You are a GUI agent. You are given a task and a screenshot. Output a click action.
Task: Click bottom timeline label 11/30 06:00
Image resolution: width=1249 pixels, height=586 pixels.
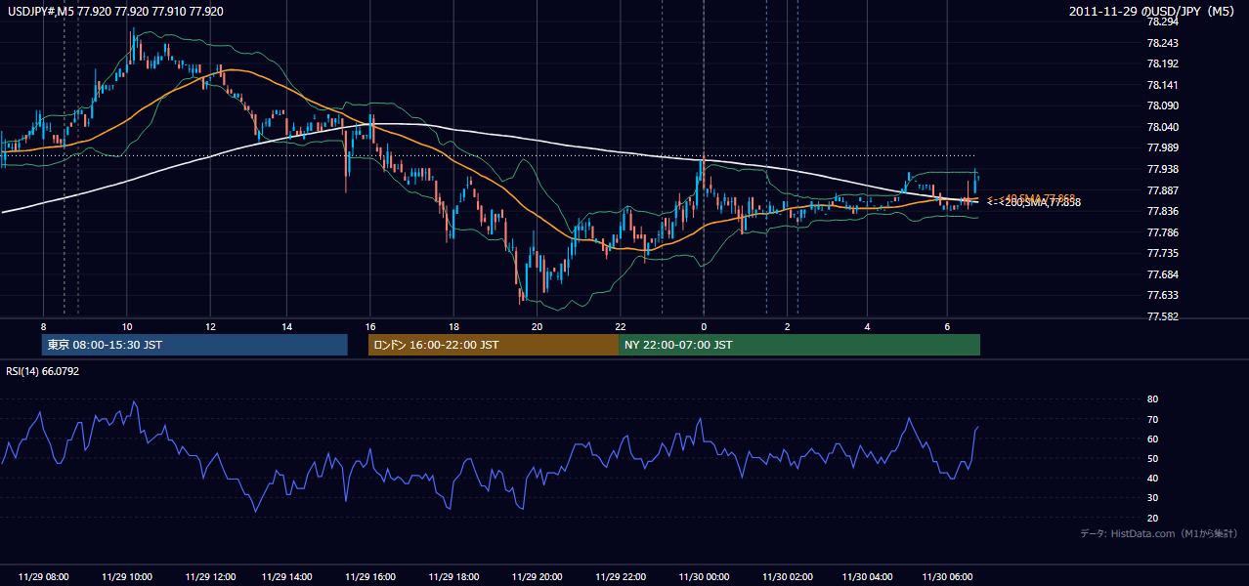coord(946,577)
